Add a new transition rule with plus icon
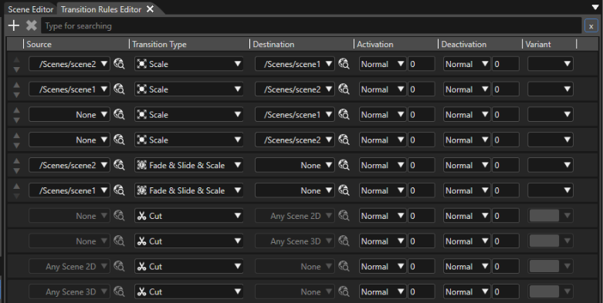 point(14,25)
